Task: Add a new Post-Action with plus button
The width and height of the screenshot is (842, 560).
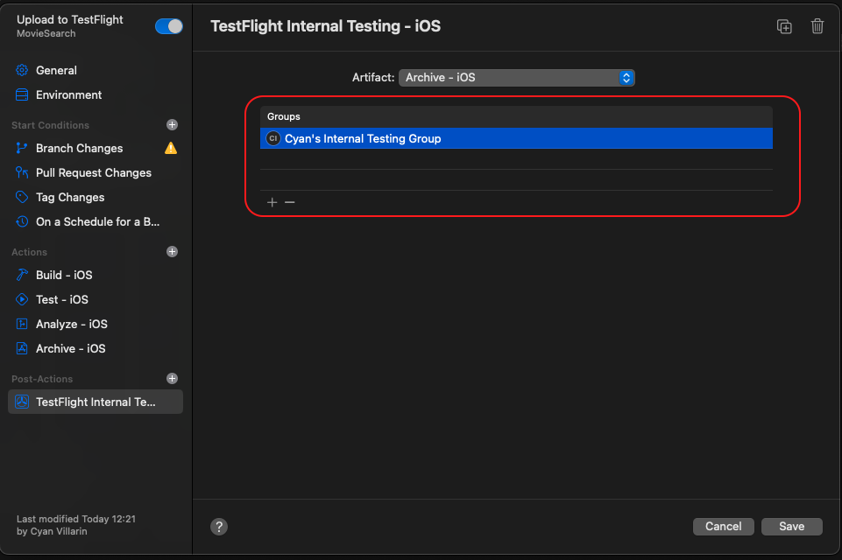Action: coord(172,379)
